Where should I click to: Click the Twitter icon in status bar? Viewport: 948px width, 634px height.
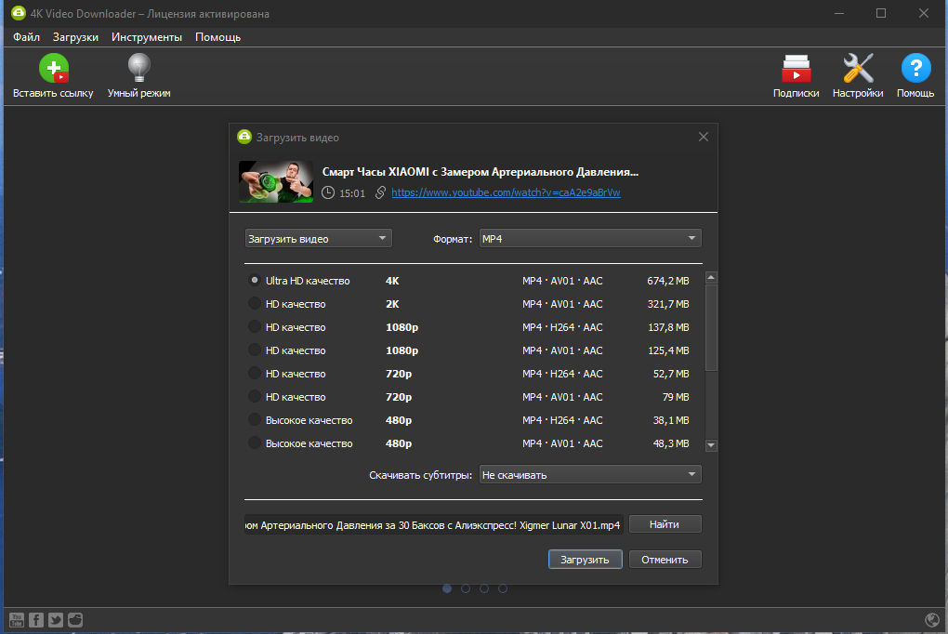click(x=56, y=620)
